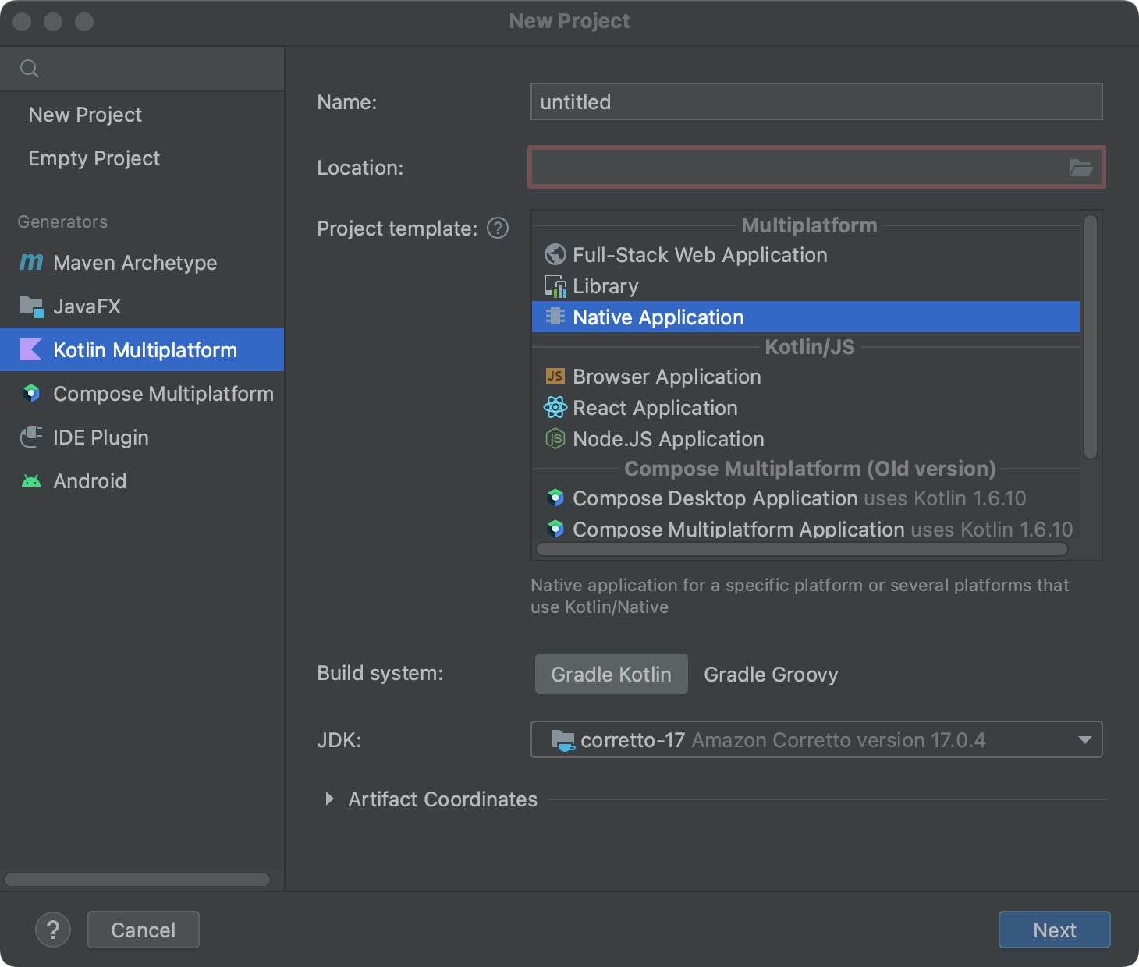
Task: Choose the Kotlin Multiplatform generator
Action: coord(142,350)
